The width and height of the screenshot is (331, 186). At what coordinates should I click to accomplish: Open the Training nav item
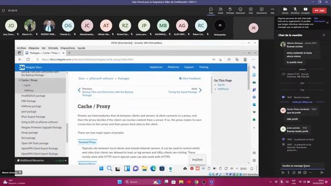(203, 67)
